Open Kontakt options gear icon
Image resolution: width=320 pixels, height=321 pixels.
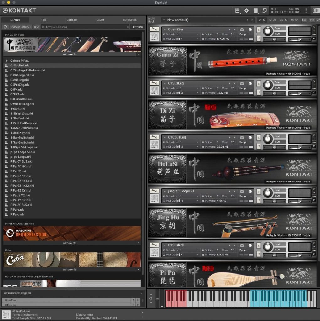(246, 10)
